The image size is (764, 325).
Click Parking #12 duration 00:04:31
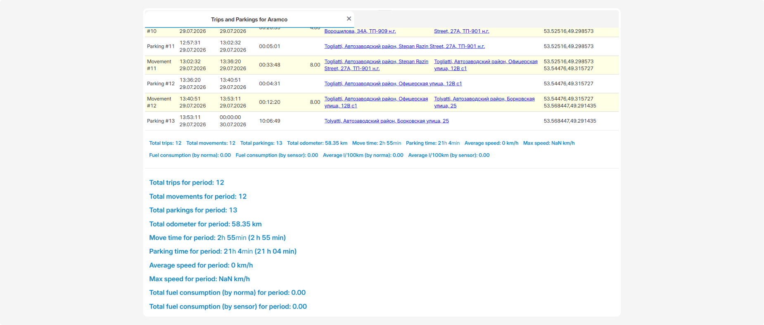270,84
